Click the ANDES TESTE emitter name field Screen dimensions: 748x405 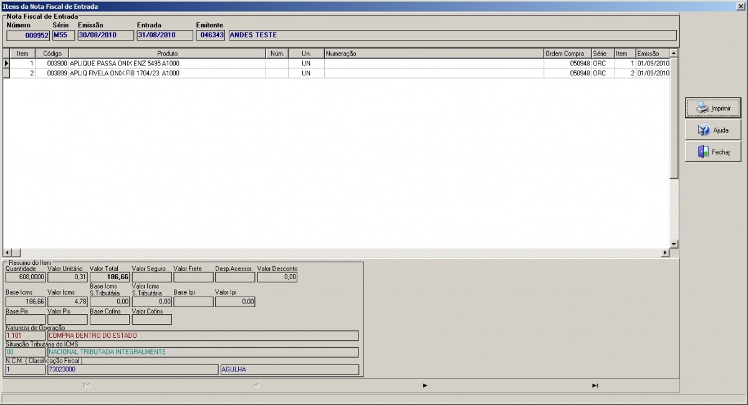click(x=452, y=36)
